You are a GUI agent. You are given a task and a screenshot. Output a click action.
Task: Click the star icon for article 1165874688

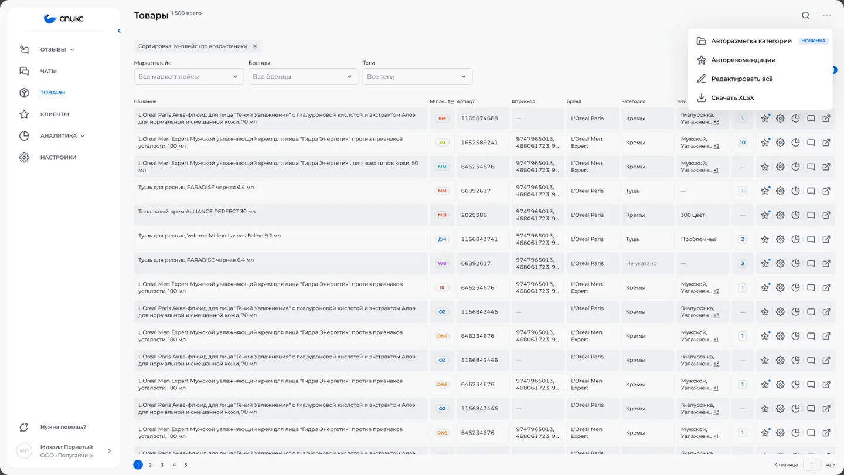point(765,118)
